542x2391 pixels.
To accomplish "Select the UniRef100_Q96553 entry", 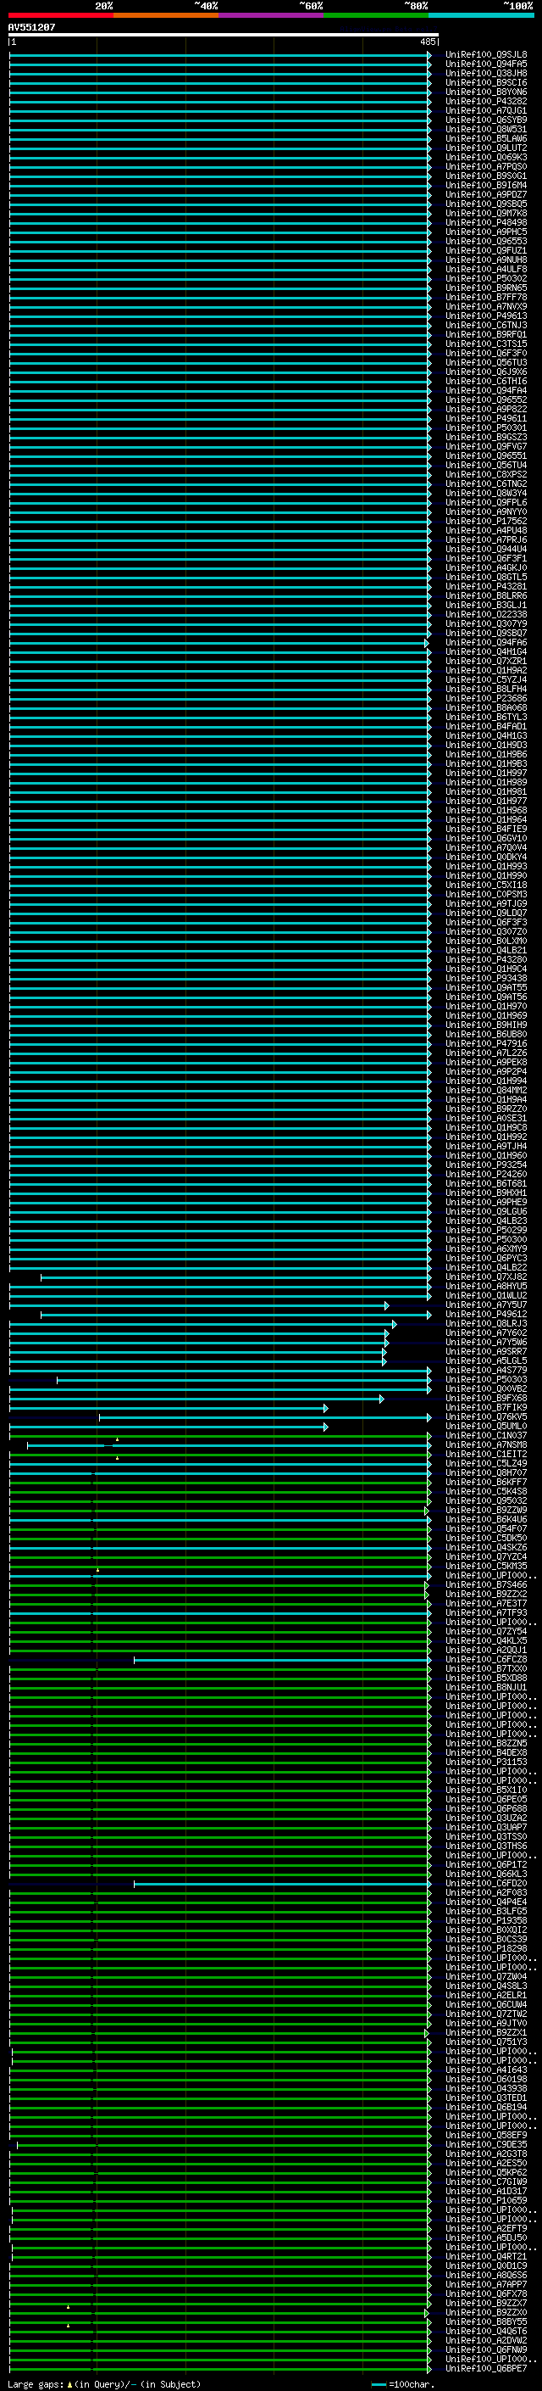I will [486, 242].
